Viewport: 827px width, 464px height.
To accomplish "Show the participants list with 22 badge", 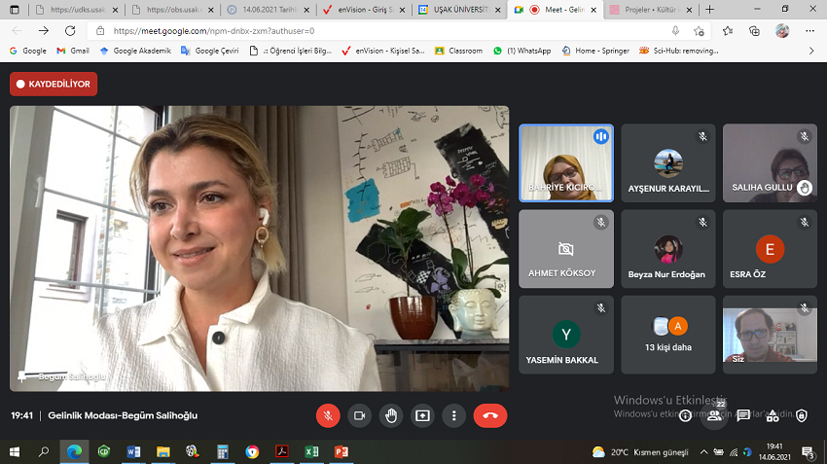I will [x=715, y=415].
